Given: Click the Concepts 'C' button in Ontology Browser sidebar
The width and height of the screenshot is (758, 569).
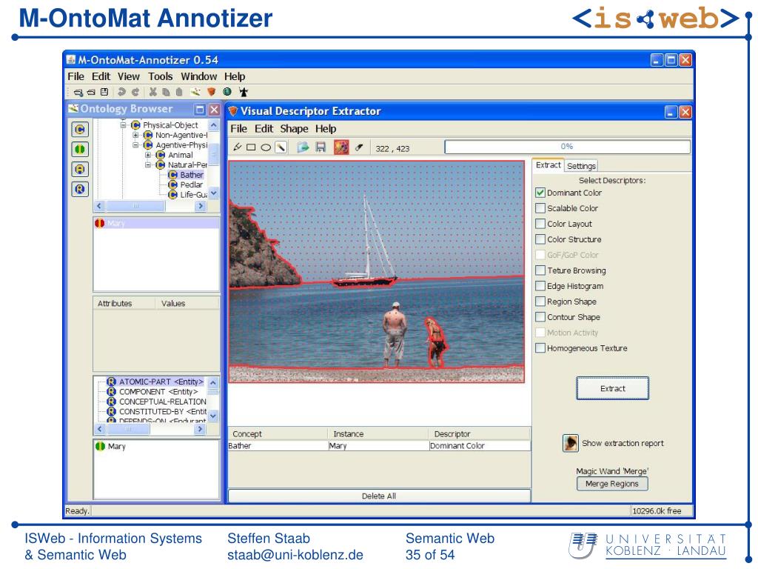Looking at the screenshot, I should [80, 130].
